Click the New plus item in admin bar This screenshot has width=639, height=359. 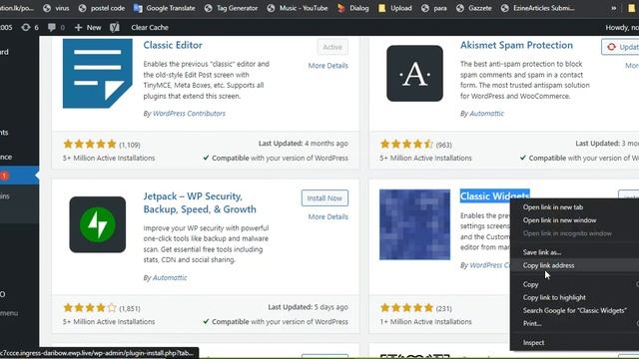tap(88, 27)
